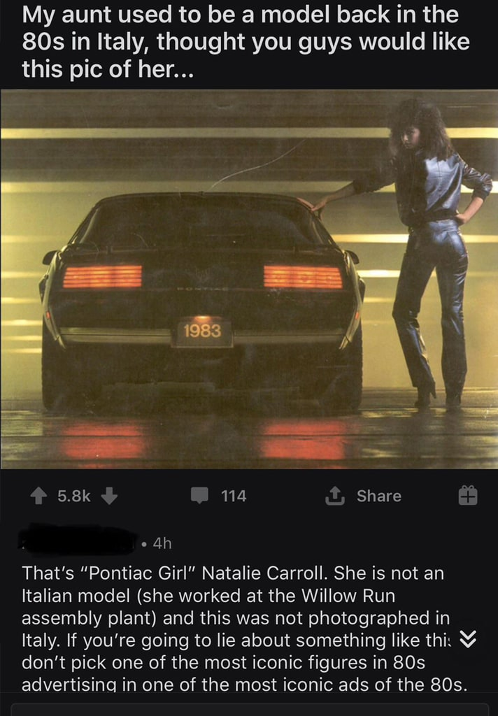Give an award using the gift icon
This screenshot has width=498, height=716.
click(x=468, y=496)
